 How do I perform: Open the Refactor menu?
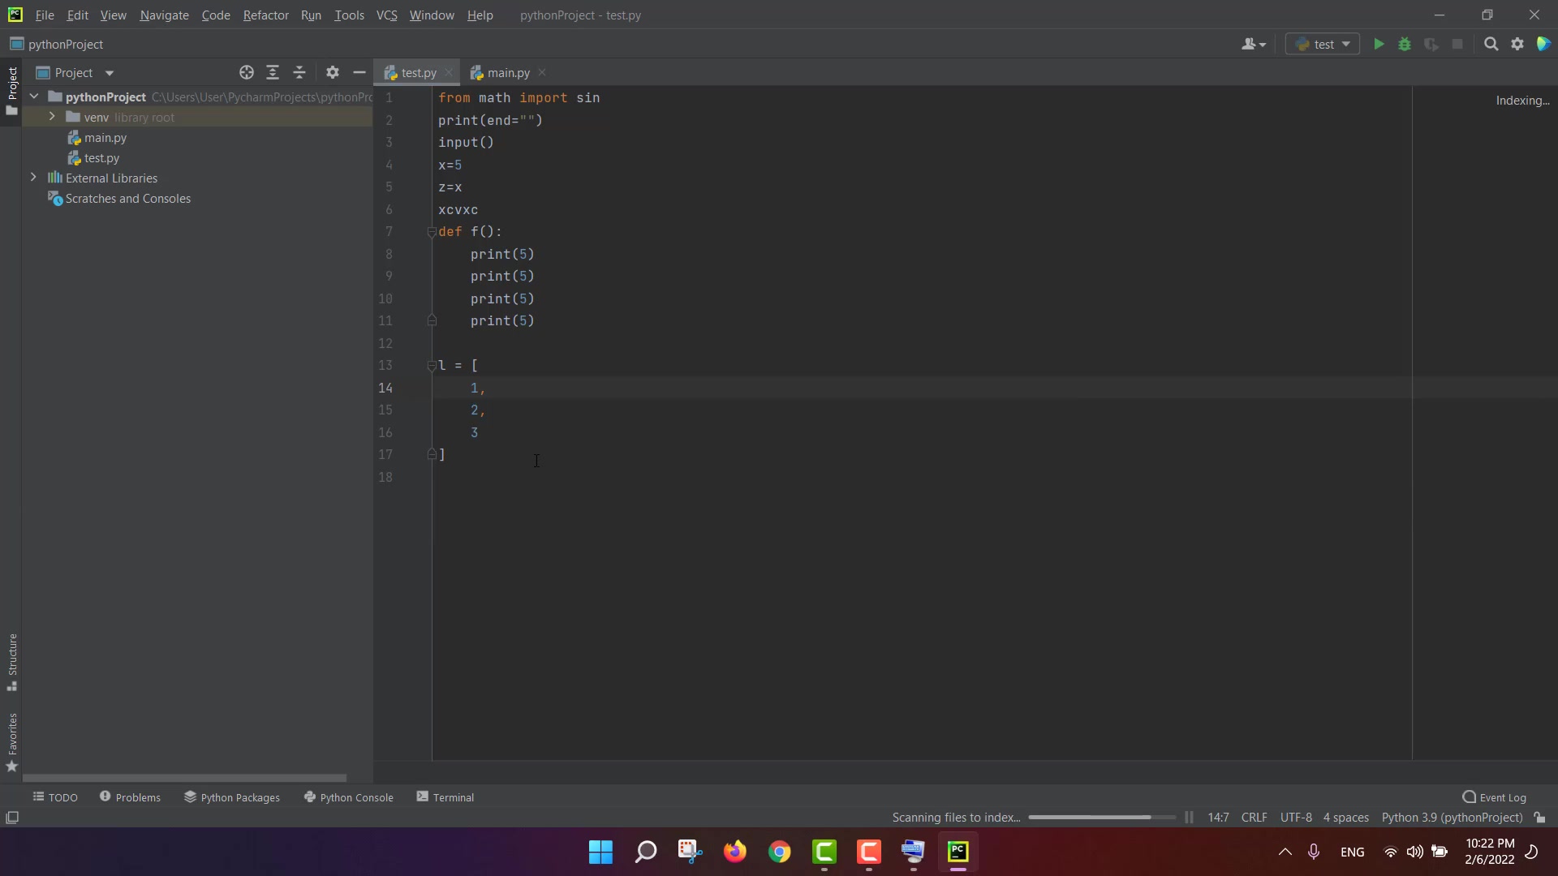265,15
